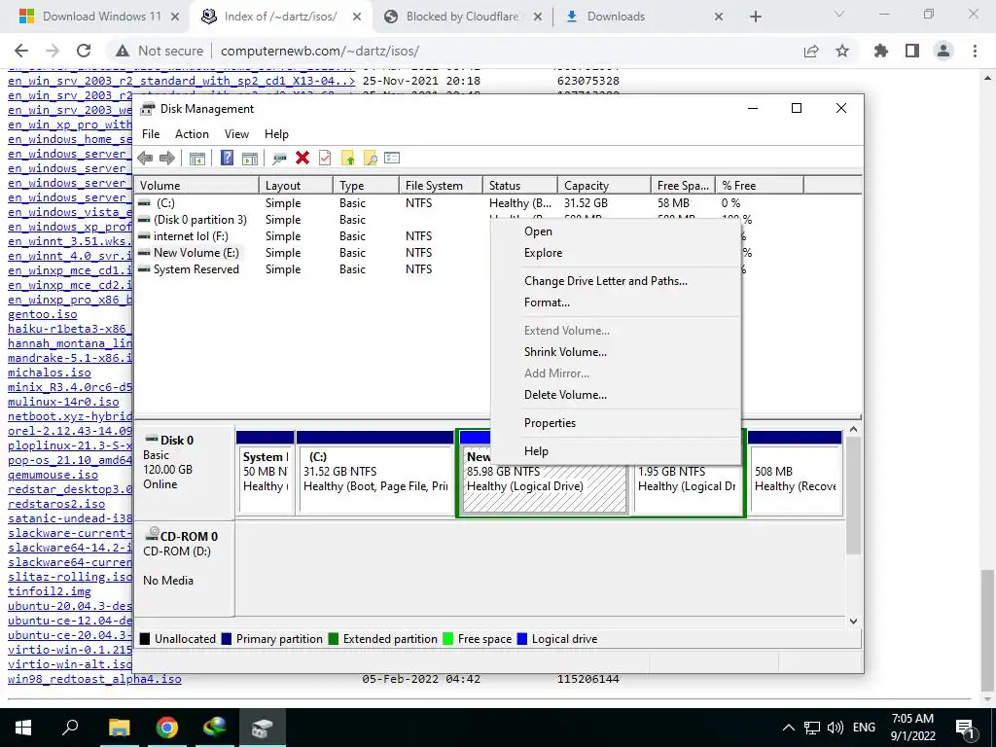Image resolution: width=996 pixels, height=747 pixels.
Task: Sort by the File System column header
Action: (x=441, y=186)
